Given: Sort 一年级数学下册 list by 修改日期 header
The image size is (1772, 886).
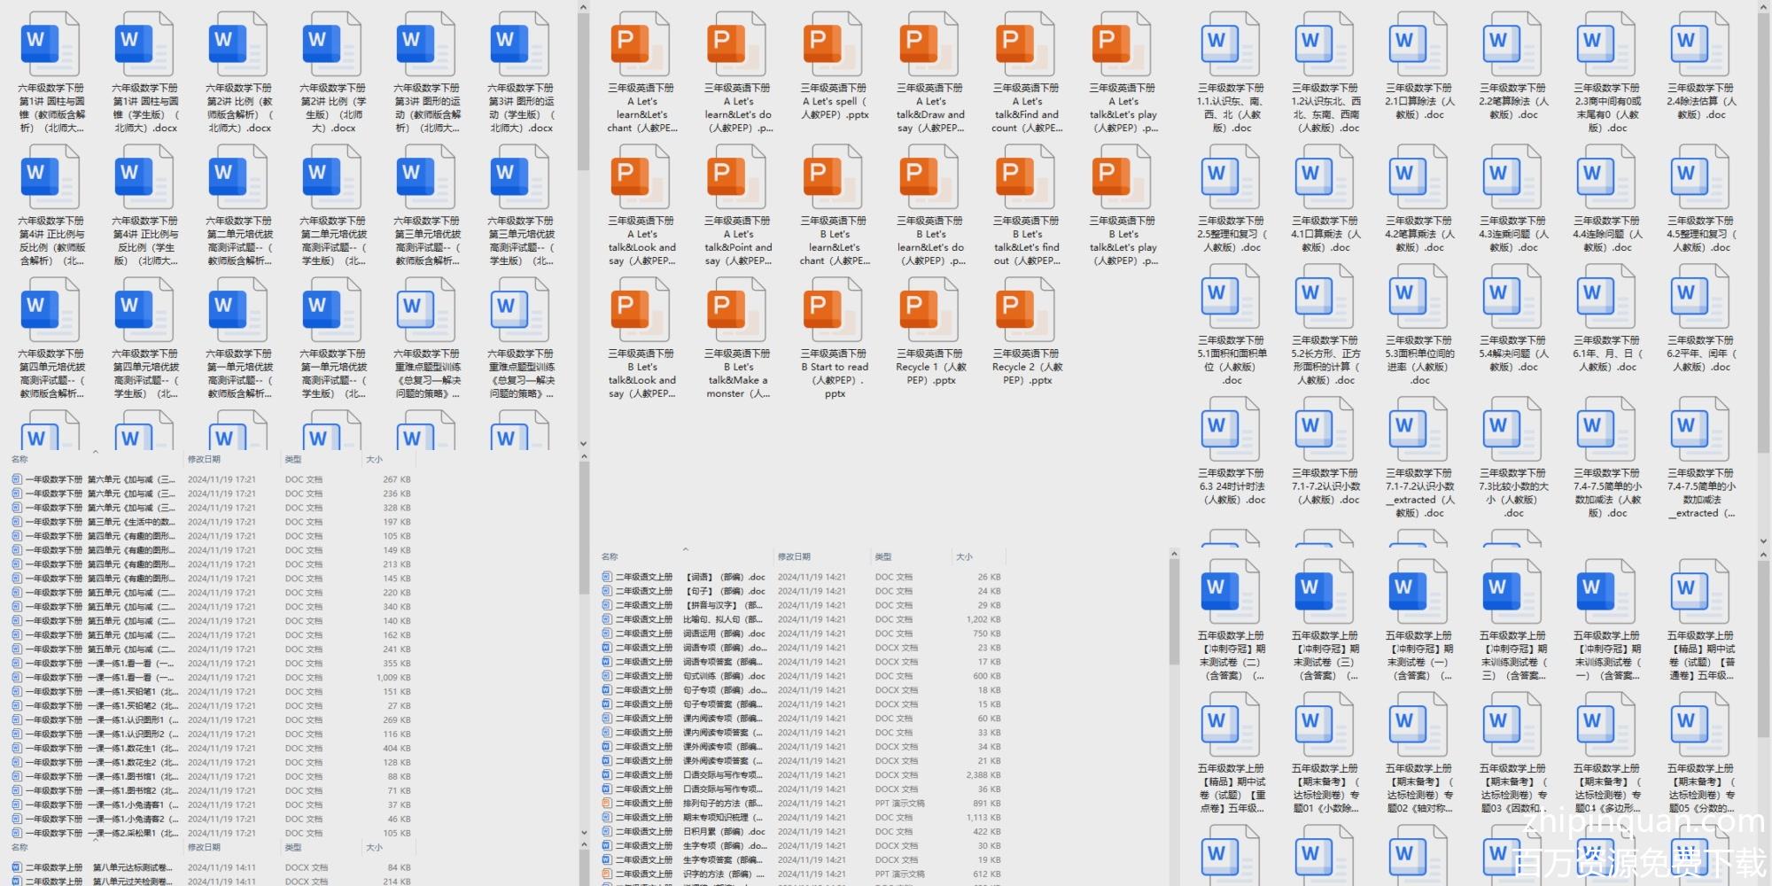Looking at the screenshot, I should pos(204,459).
